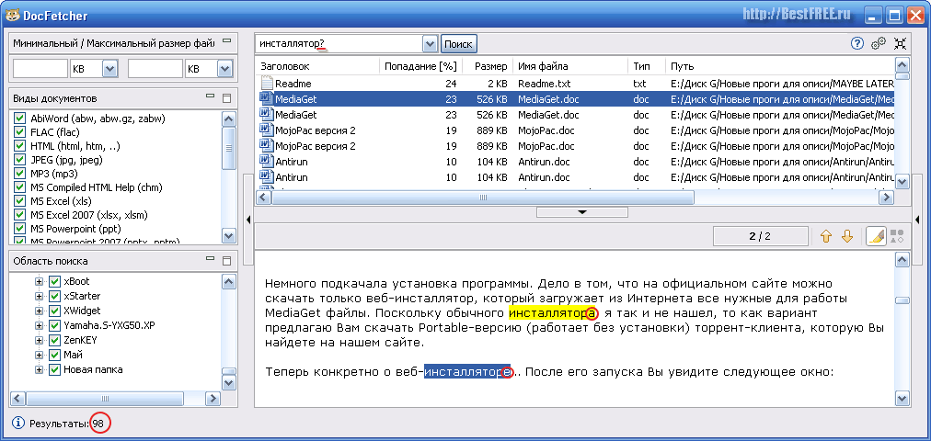Click the maximize-panel icon near the help icon
This screenshot has height=441, width=931.
[x=901, y=43]
